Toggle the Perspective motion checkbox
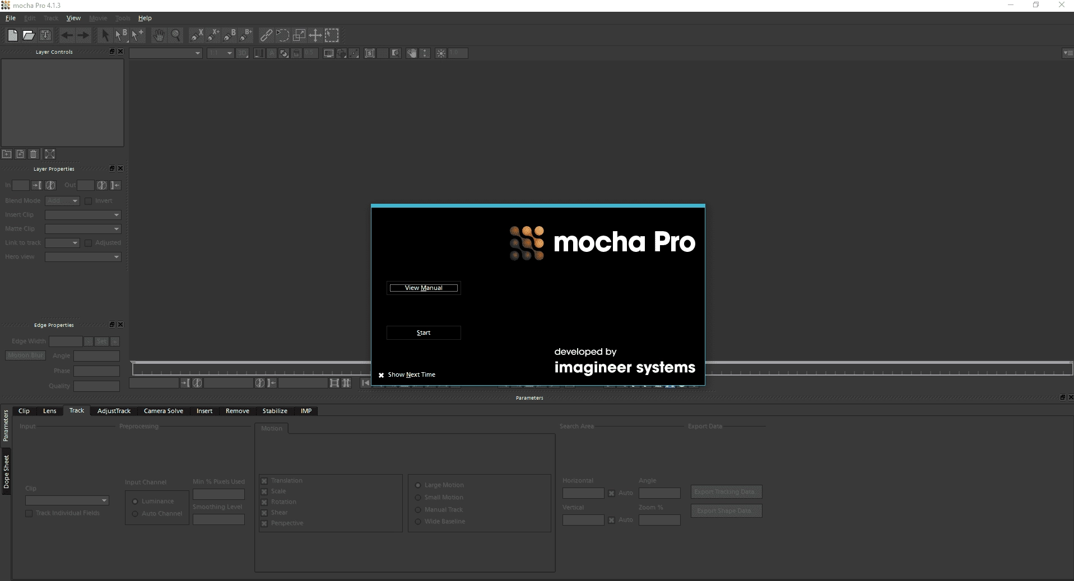Viewport: 1074px width, 581px height. click(264, 523)
